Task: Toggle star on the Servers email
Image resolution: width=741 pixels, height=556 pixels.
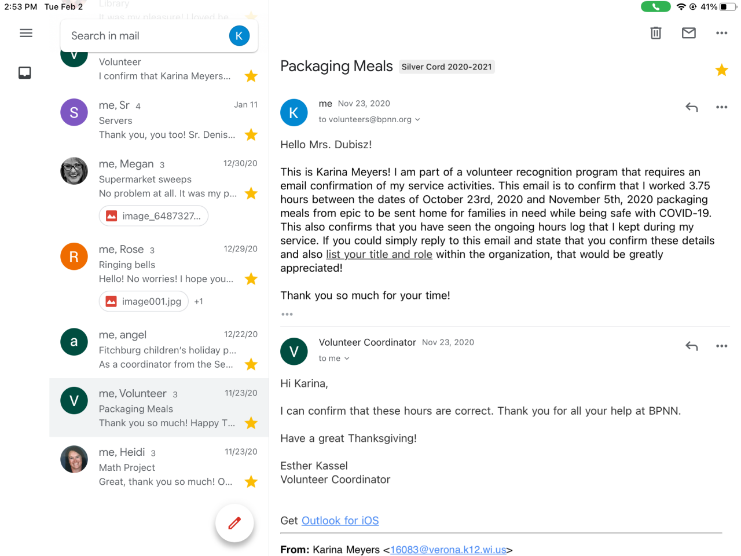Action: [251, 135]
